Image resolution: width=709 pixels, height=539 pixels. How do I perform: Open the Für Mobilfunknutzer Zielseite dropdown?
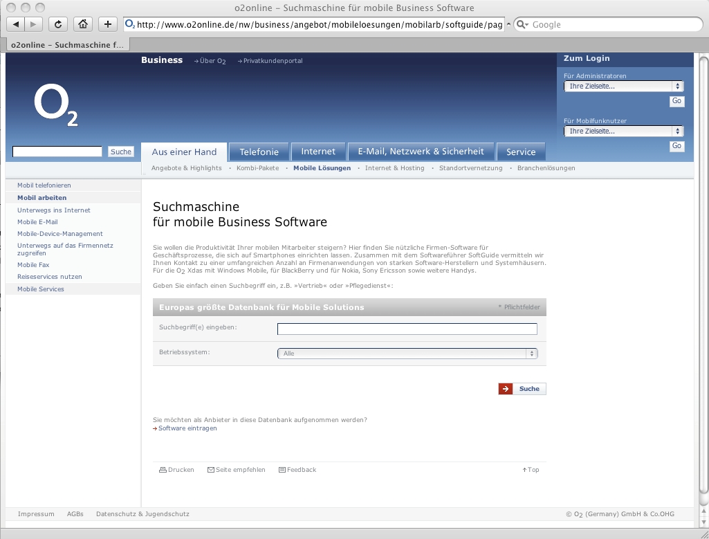[x=623, y=131]
